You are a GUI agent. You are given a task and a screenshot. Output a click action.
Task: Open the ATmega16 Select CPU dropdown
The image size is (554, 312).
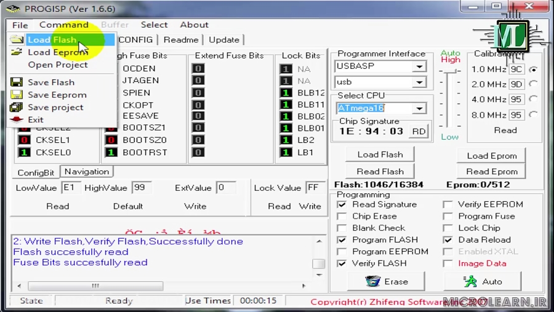(x=419, y=108)
